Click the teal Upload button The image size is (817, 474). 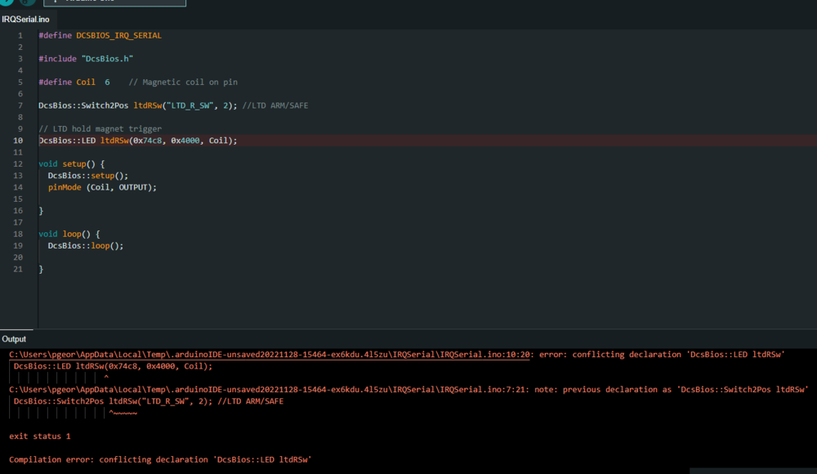pos(7,2)
